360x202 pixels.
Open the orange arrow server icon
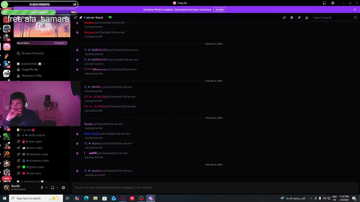coord(7,154)
